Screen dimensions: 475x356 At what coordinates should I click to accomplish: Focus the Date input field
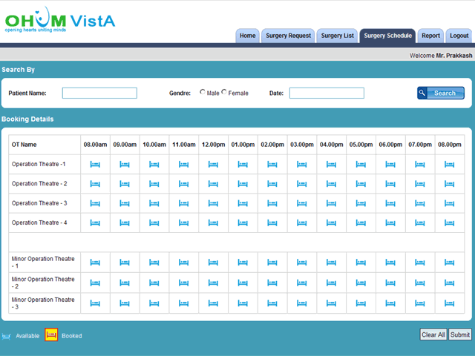click(x=327, y=93)
